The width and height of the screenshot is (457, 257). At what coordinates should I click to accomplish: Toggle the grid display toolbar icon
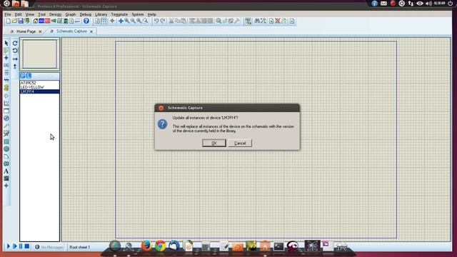(104, 21)
